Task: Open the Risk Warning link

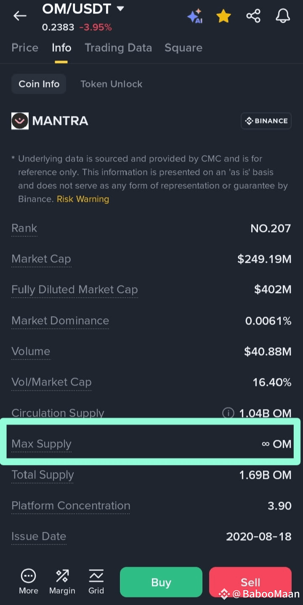Action: click(x=83, y=199)
